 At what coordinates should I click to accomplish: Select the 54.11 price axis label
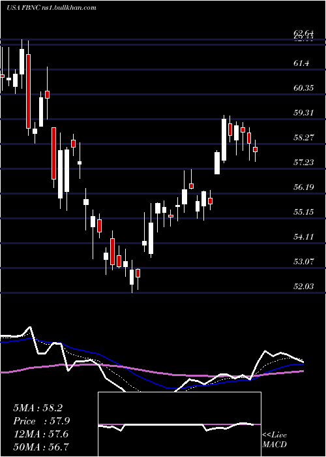click(304, 236)
